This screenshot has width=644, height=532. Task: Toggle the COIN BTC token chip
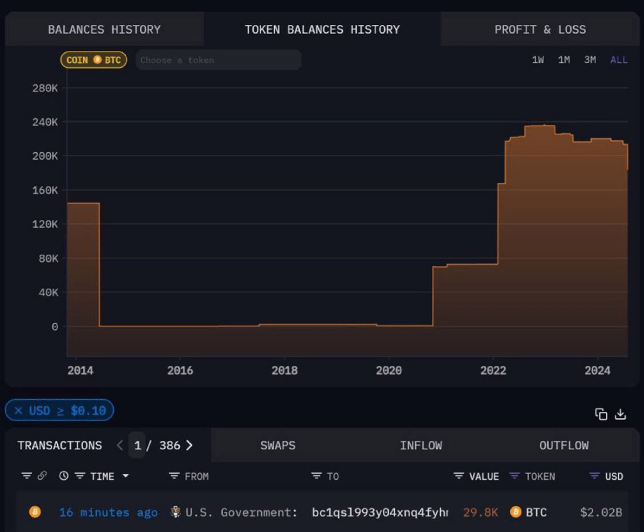[94, 60]
